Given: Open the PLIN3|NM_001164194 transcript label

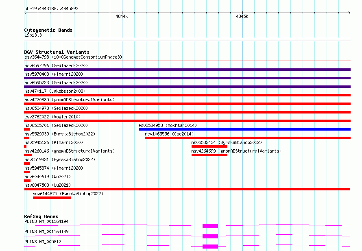Looking at the screenshot, I should click(x=46, y=221).
